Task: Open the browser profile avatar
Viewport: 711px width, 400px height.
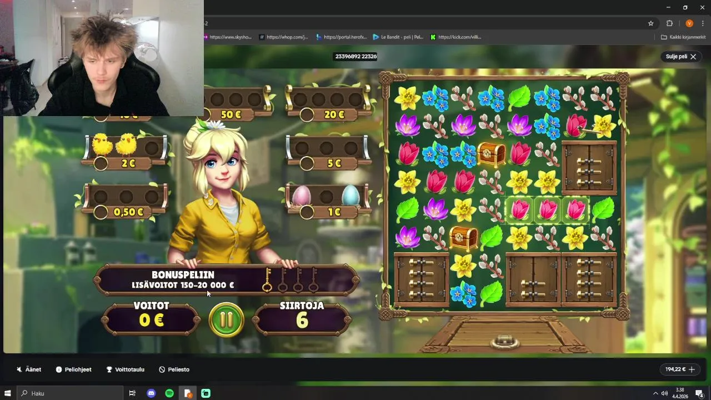Action: (x=689, y=23)
